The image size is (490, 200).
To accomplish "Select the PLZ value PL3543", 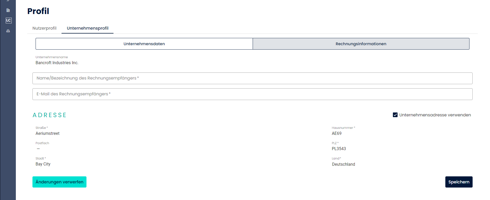I will pos(339,149).
